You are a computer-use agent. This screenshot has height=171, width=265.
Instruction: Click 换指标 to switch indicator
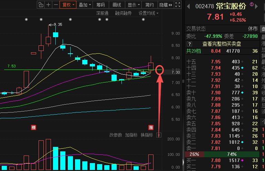click(x=147, y=135)
